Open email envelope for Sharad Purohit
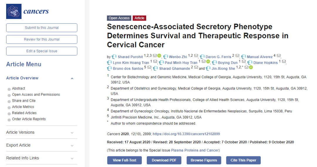 click(155, 56)
